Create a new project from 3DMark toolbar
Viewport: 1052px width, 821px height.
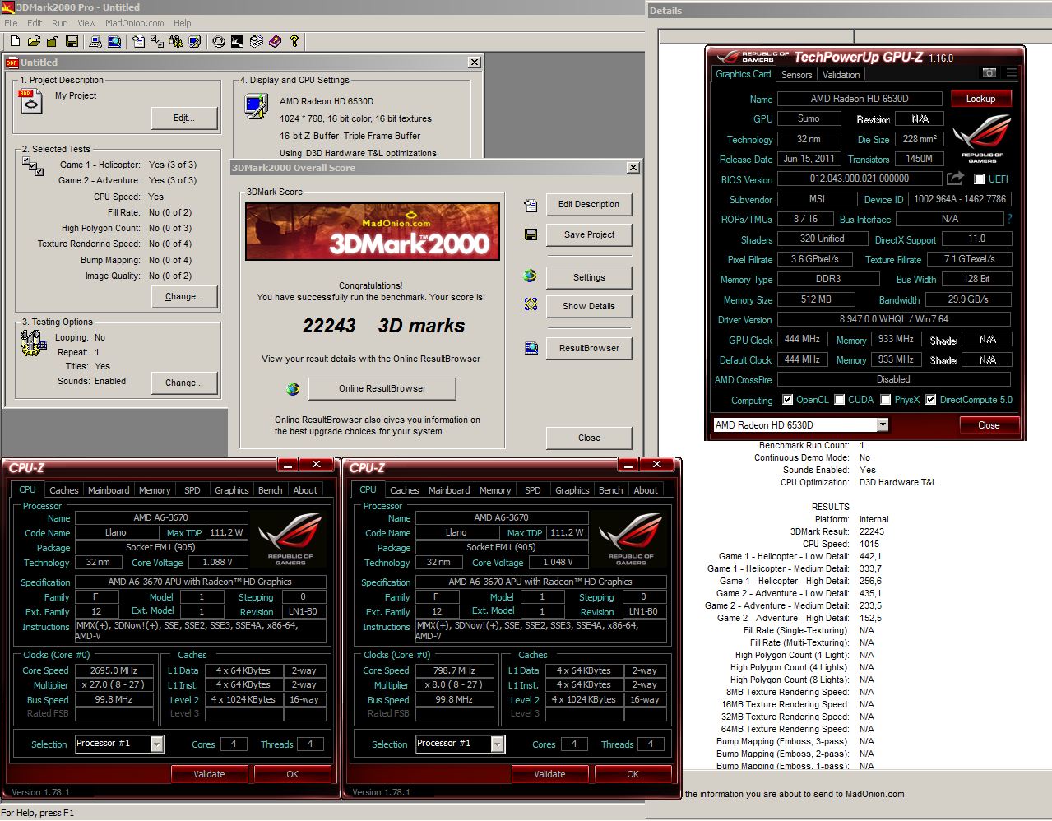[x=15, y=41]
